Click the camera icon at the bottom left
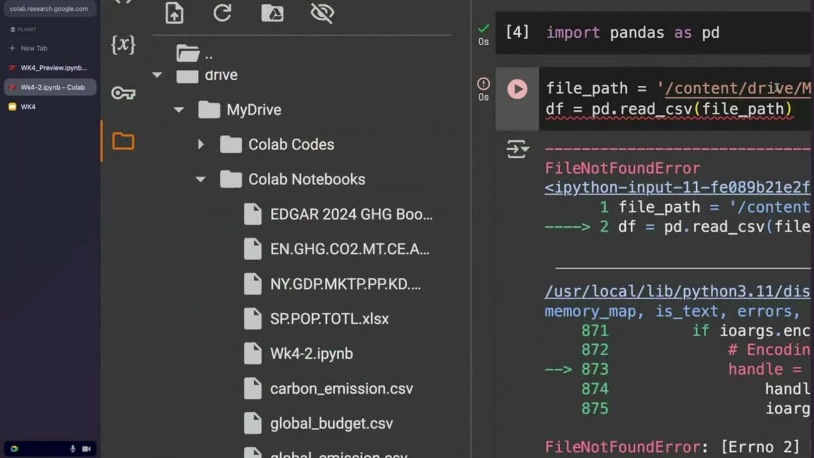 click(x=86, y=448)
